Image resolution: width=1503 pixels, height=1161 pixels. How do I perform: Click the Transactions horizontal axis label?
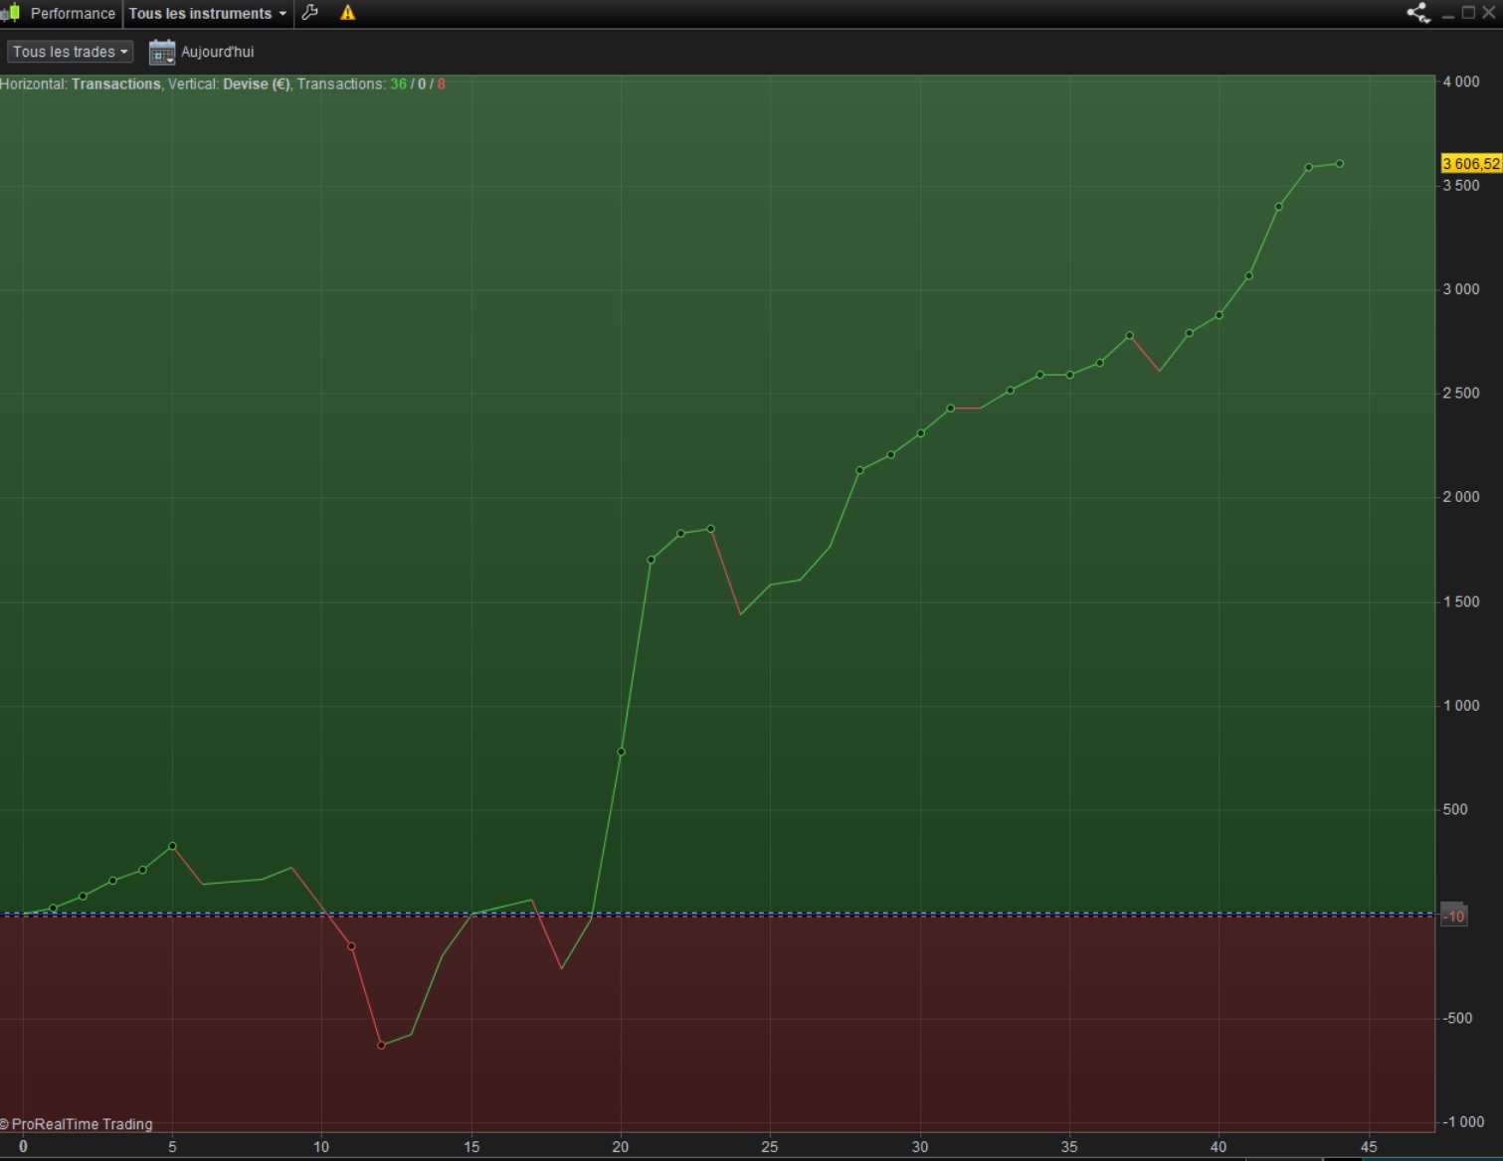tap(115, 84)
